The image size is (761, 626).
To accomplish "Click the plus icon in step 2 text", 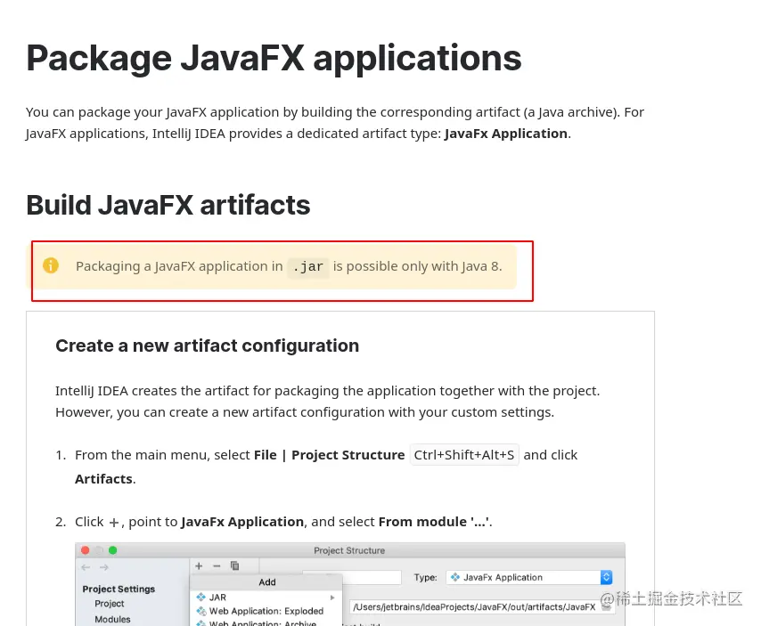I will click(114, 523).
